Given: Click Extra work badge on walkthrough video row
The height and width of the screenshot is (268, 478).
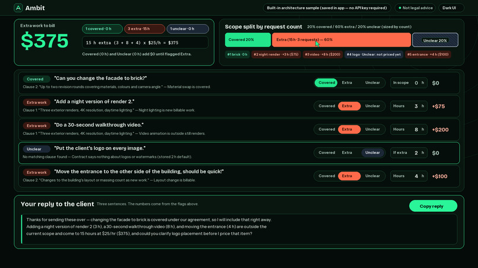Looking at the screenshot, I should click(36, 125).
